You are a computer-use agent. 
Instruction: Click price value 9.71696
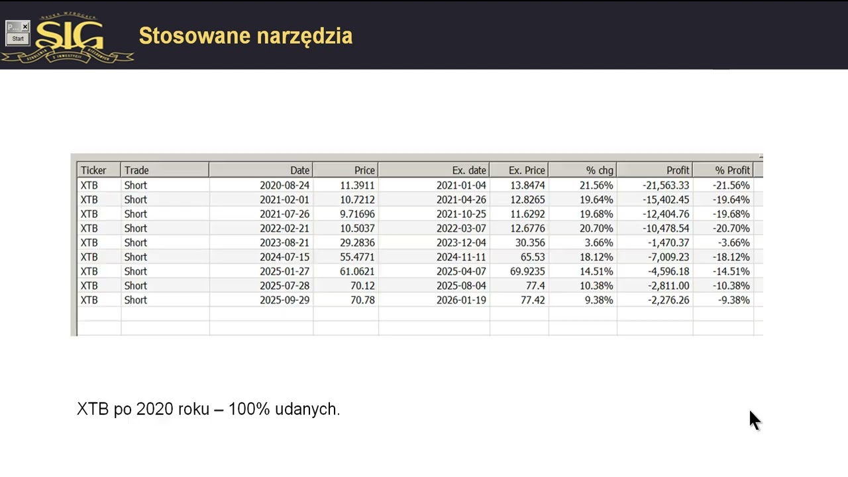pyautogui.click(x=357, y=214)
